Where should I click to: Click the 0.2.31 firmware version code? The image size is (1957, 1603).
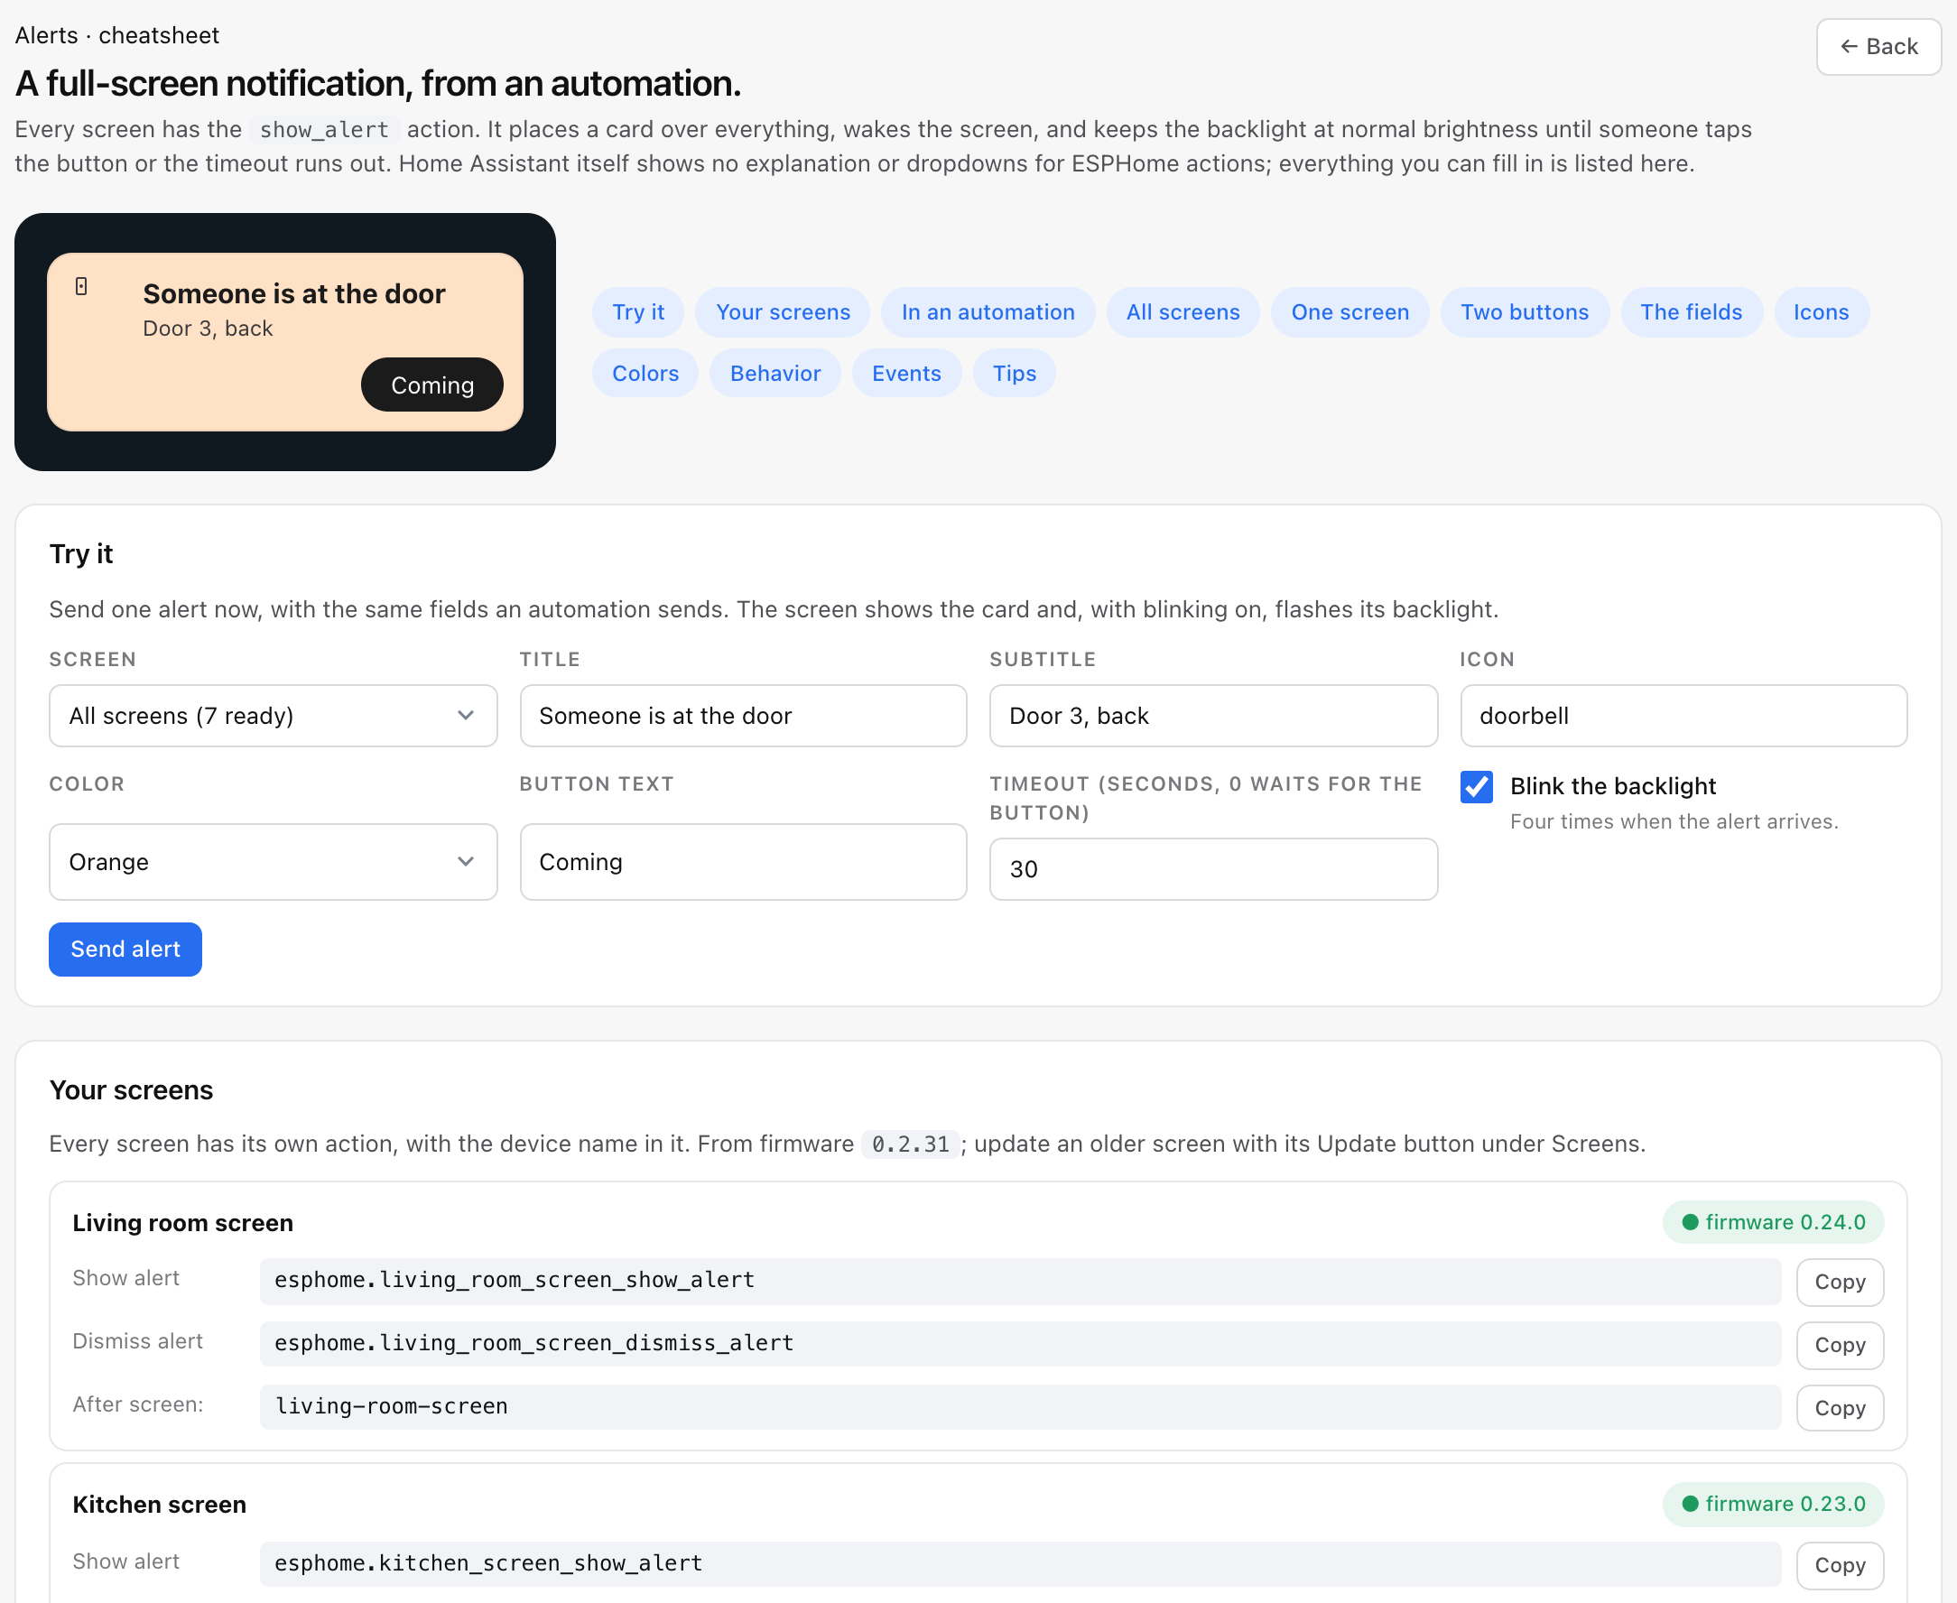point(910,1144)
